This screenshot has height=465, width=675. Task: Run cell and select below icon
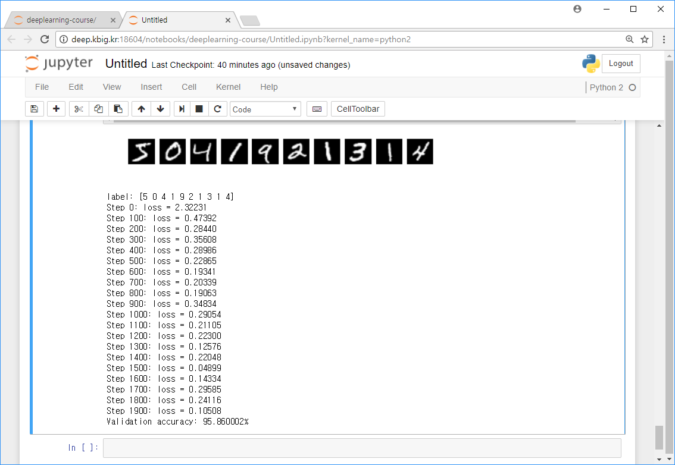tap(182, 109)
